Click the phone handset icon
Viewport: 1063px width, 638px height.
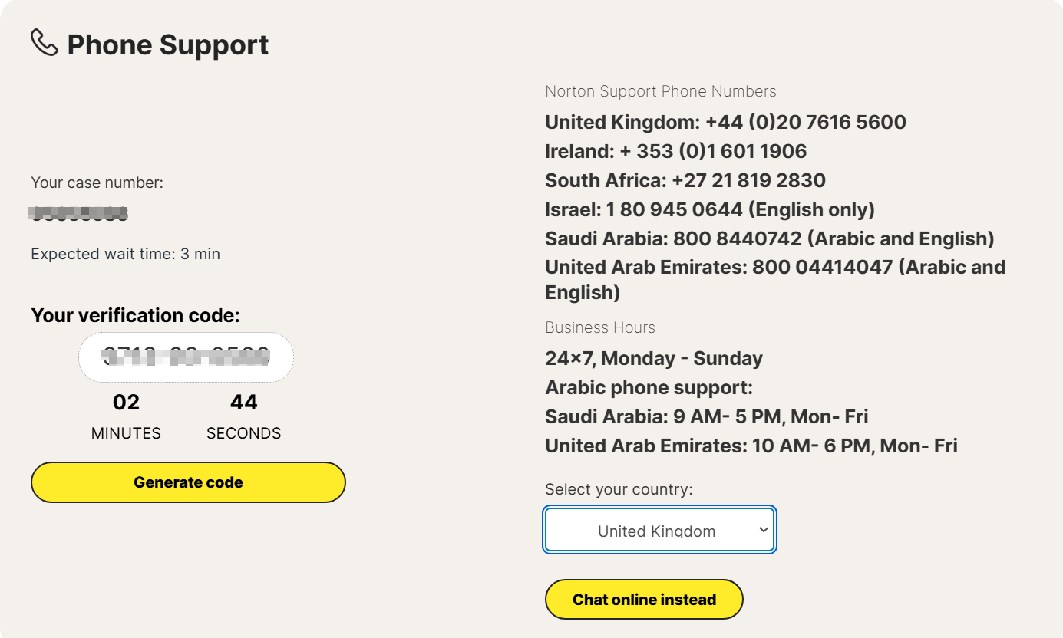coord(44,43)
